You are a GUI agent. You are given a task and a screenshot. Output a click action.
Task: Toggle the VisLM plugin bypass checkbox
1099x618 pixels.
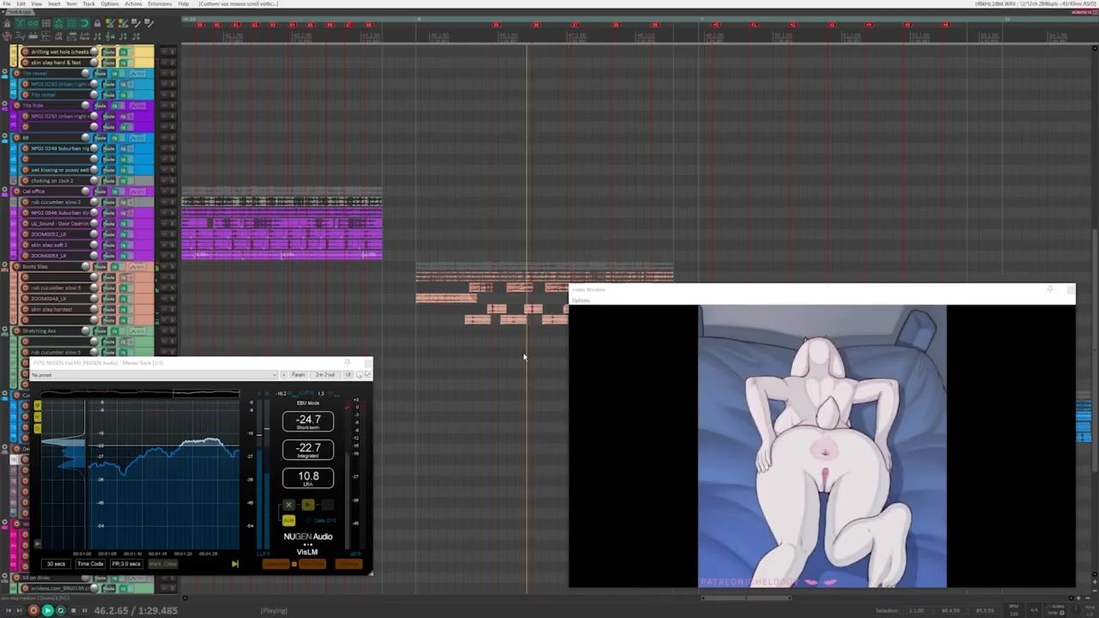pos(367,375)
